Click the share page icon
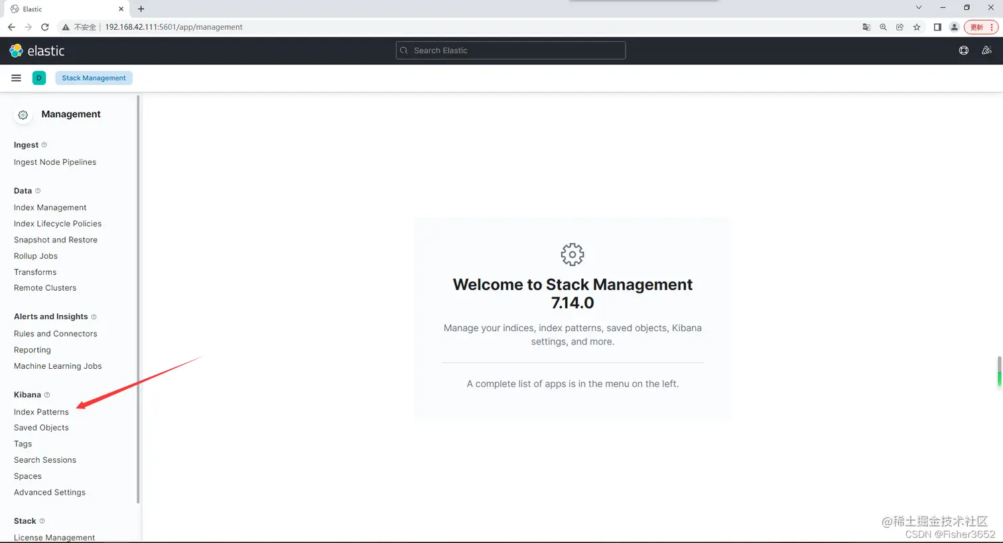The image size is (1003, 543). click(900, 27)
